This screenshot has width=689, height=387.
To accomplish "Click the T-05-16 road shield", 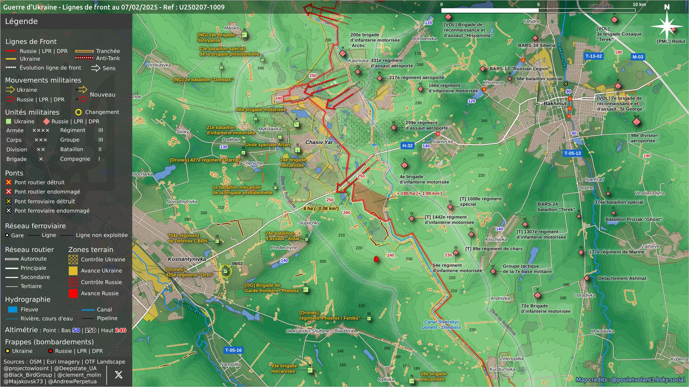I will point(233,350).
